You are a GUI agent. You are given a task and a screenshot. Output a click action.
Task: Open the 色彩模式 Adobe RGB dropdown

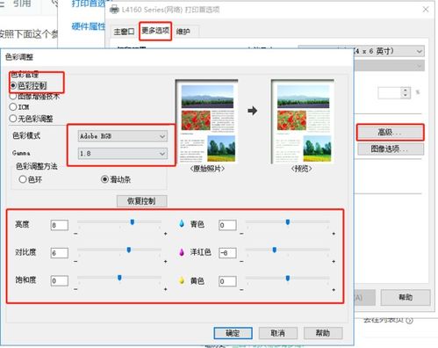(123, 136)
